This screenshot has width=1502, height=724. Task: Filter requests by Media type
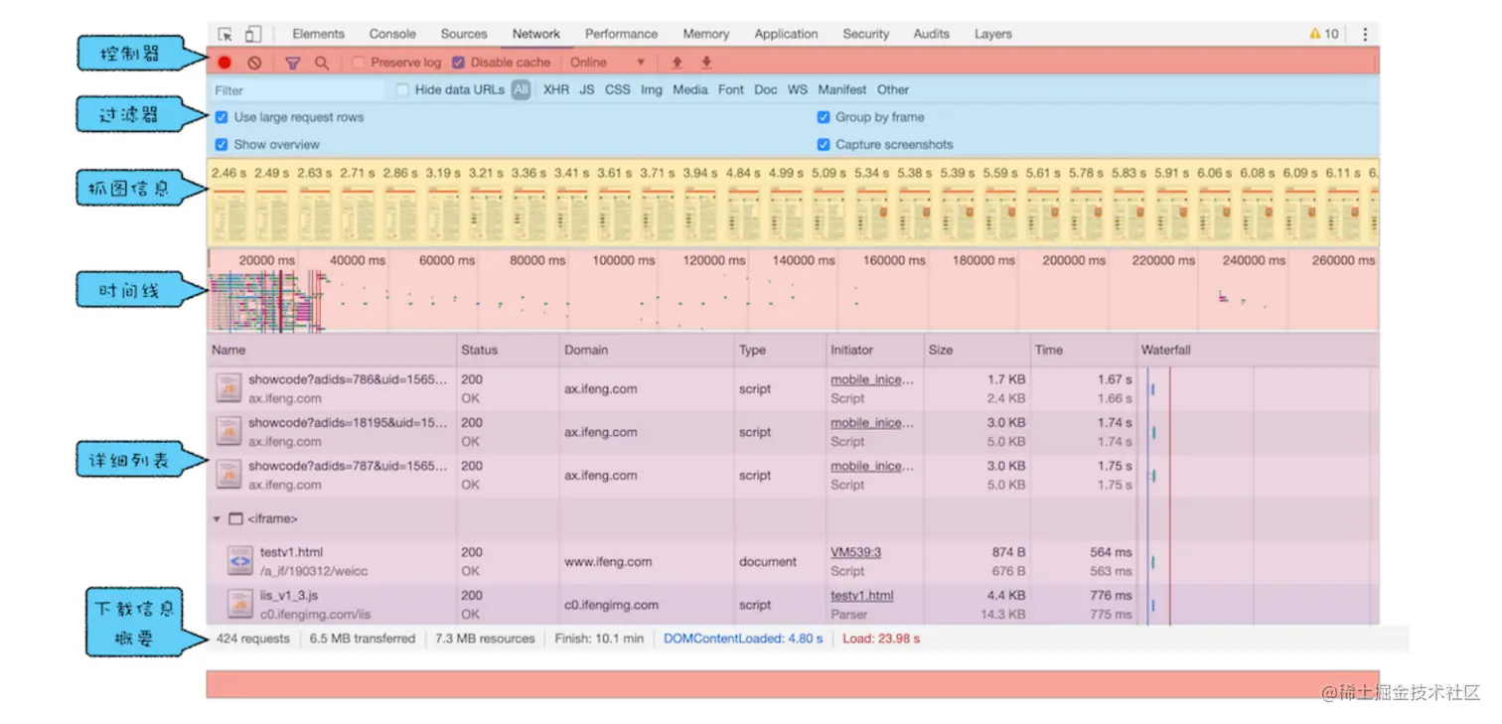[690, 89]
